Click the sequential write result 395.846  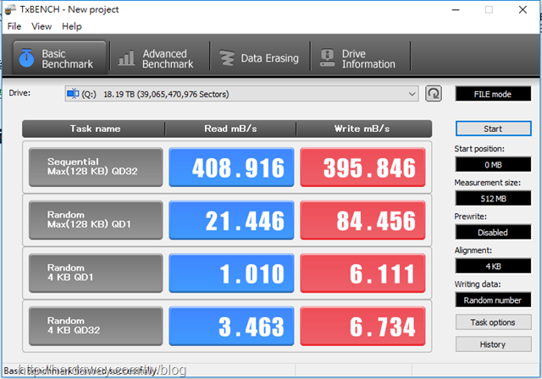click(x=362, y=167)
